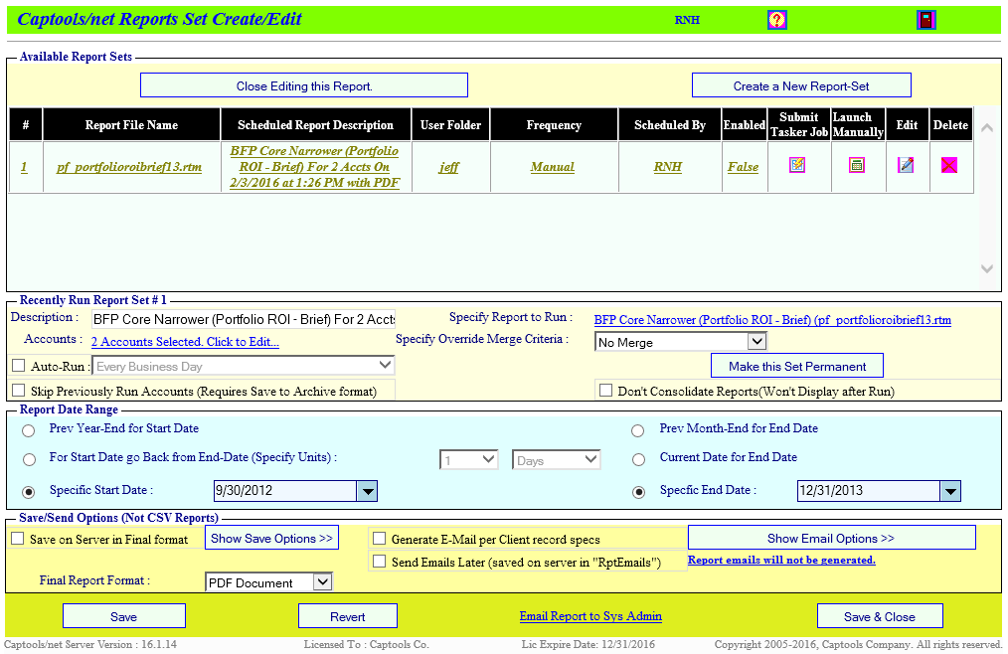Viewport: 1008px width, 654px height.
Task: Open the Specific End Date calendar dropdown
Action: [949, 490]
